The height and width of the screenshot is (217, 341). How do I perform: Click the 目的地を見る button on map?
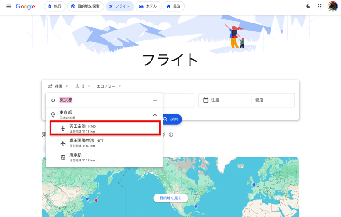click(x=170, y=198)
